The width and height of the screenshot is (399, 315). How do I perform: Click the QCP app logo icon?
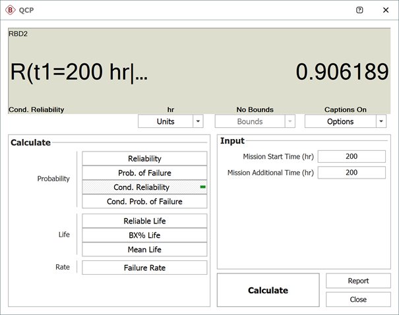click(x=11, y=11)
